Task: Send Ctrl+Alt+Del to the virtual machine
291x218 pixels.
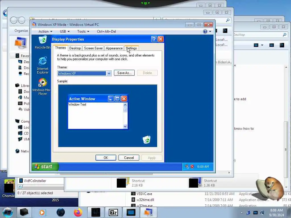Action: 106,32
